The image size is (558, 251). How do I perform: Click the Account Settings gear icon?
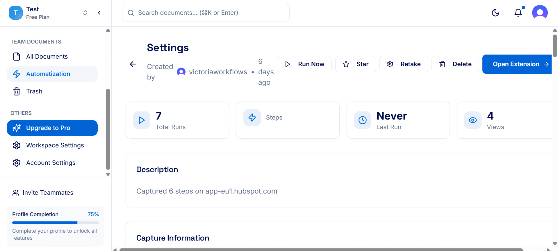pyautogui.click(x=17, y=163)
